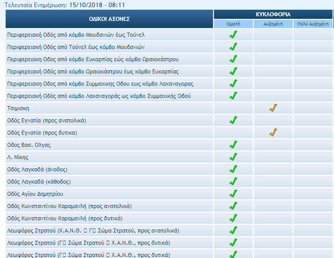Image resolution: width=334 pixels, height=258 pixels.
Task: Click the yellow checkmark in Τσιμισκη row
Action: [273, 108]
